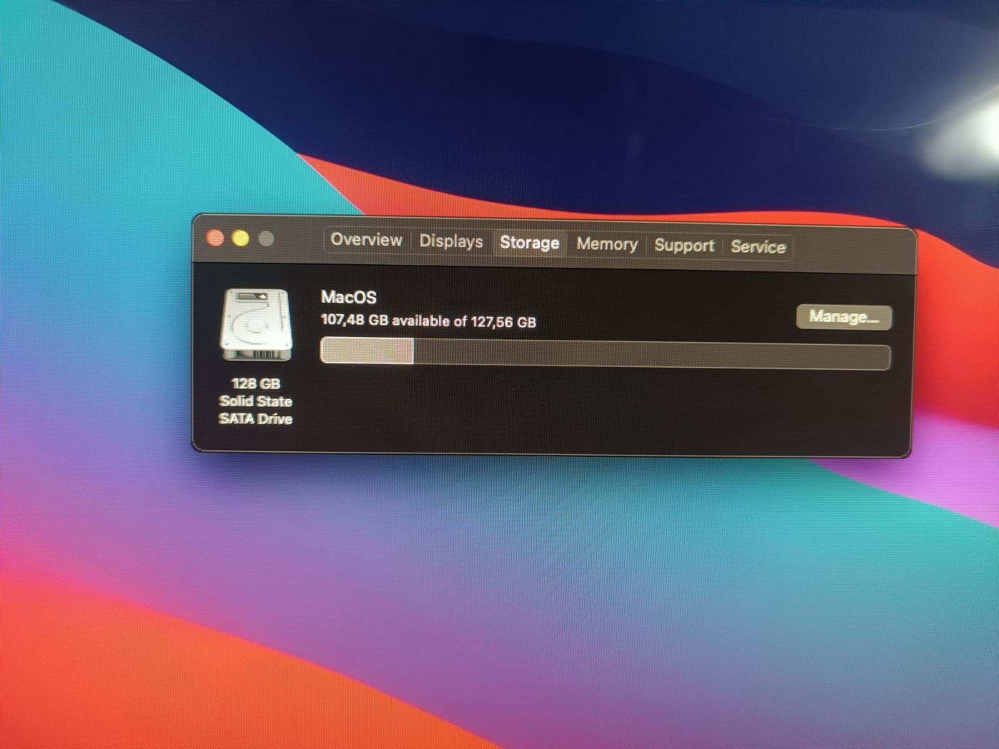Viewport: 999px width, 749px height.
Task: Click the Manage... button
Action: point(844,317)
